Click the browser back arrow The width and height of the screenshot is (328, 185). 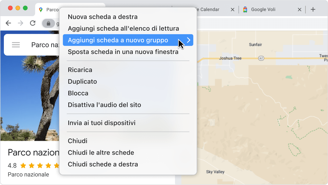[8, 23]
